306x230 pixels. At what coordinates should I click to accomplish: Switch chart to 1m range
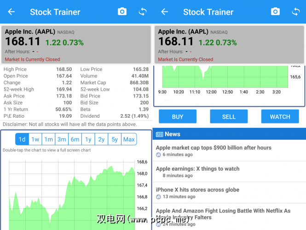point(49,139)
